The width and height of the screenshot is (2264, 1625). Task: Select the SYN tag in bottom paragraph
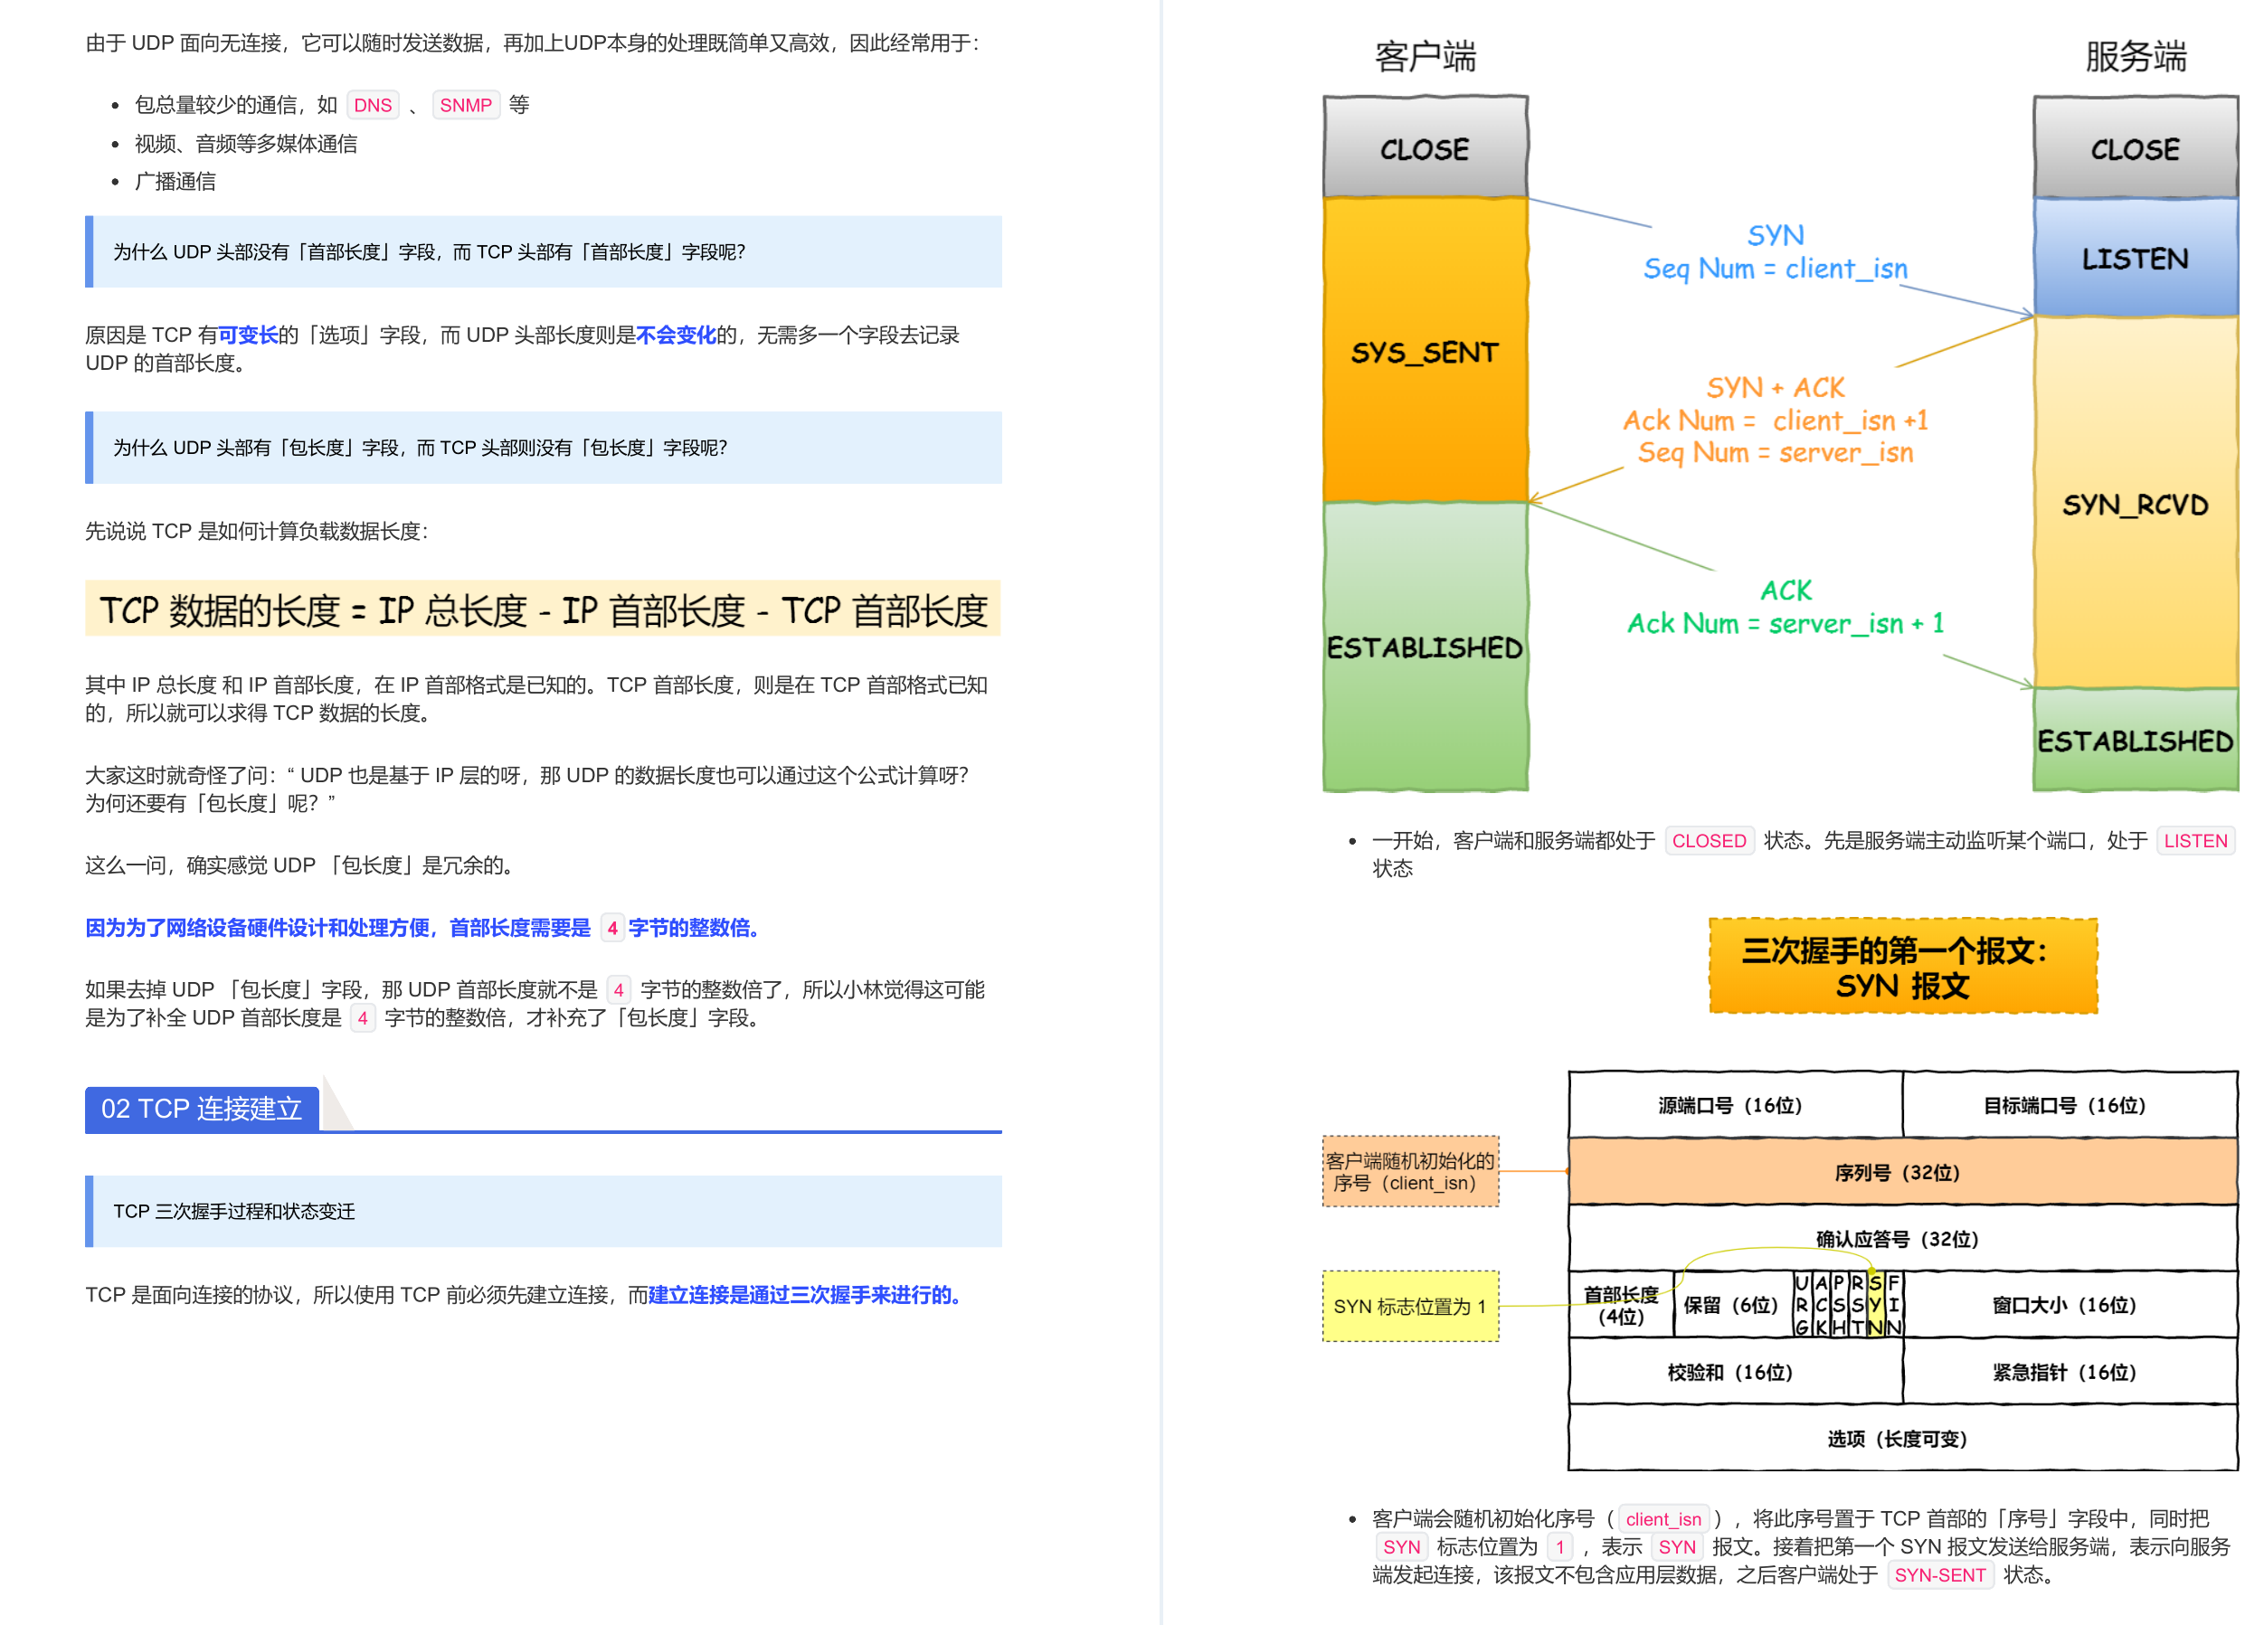pyautogui.click(x=1403, y=1547)
